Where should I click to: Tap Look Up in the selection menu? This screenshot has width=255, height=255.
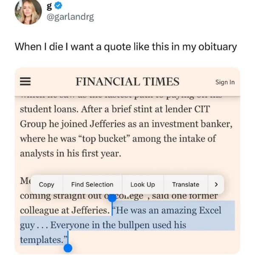pyautogui.click(x=142, y=184)
